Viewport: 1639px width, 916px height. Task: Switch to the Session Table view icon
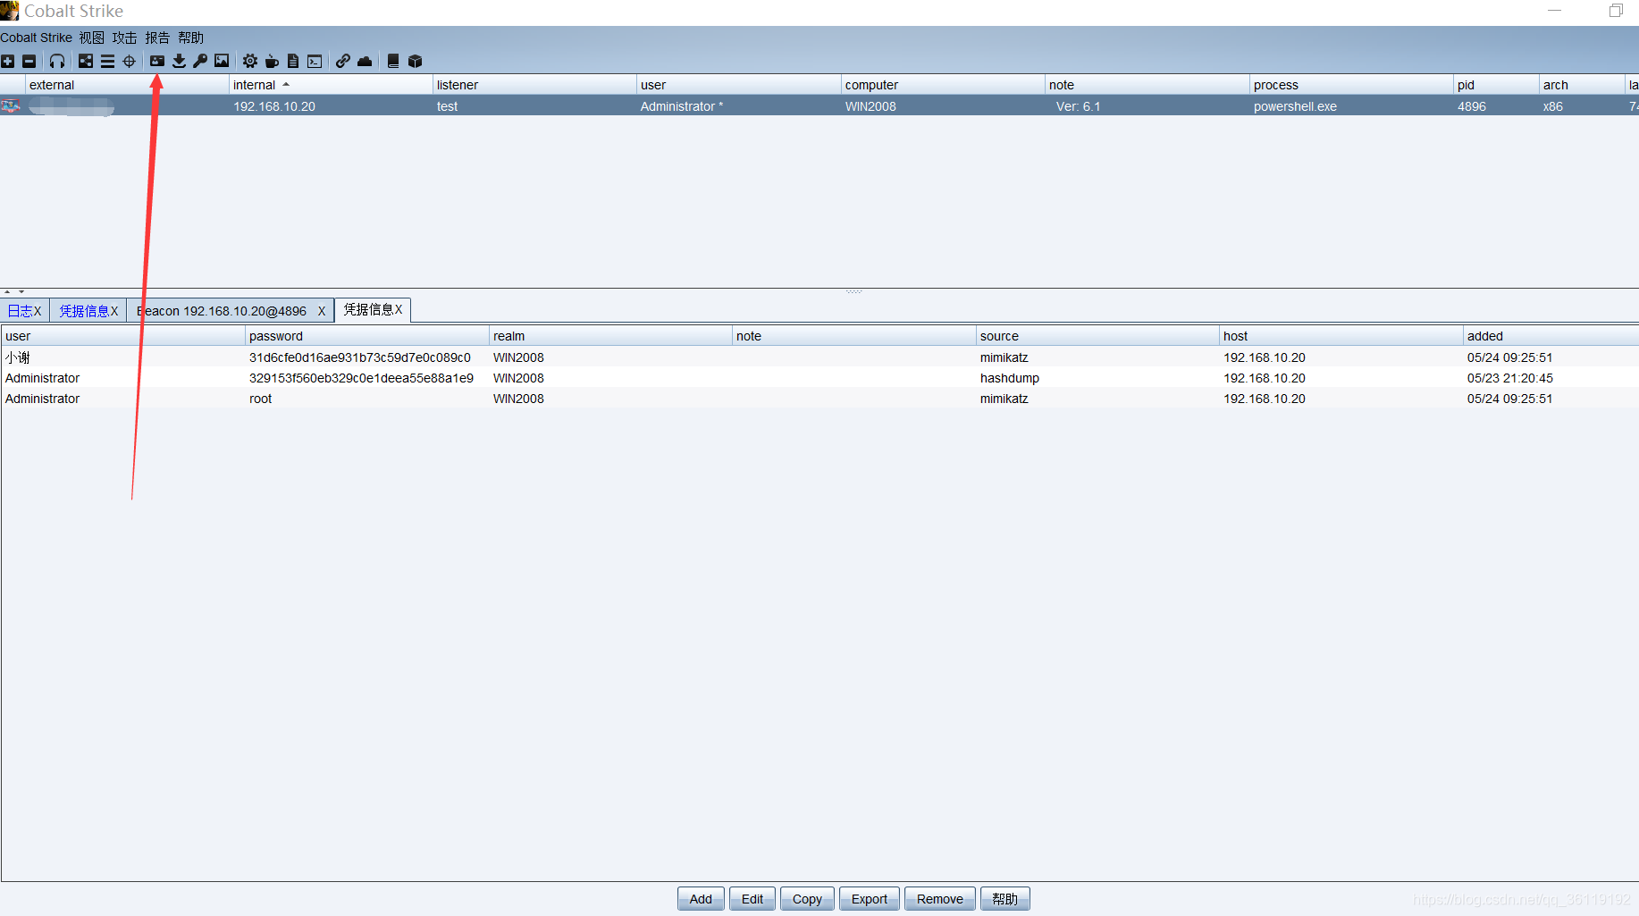pos(107,61)
